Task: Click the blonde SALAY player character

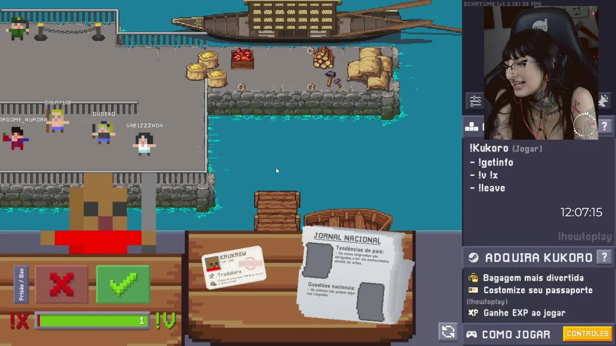Action: tap(57, 121)
